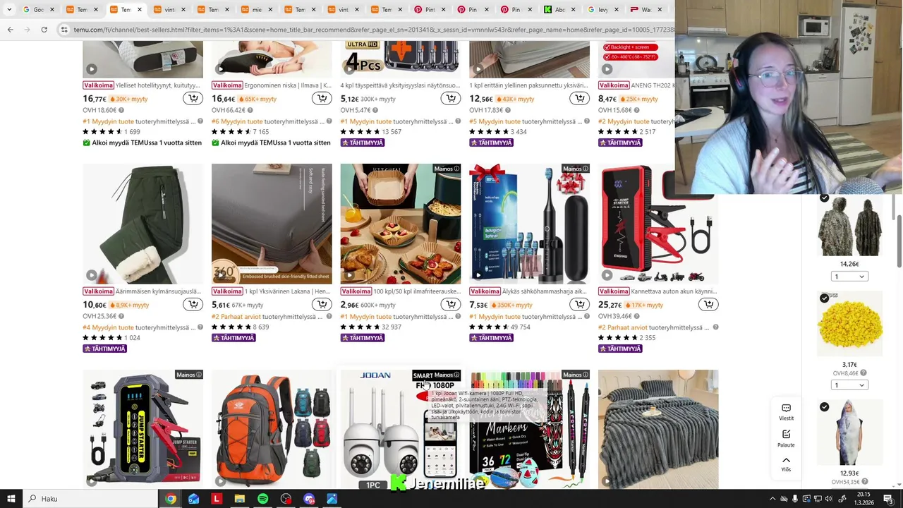Add the 16,77€ hotel pillow to cart
Screen dimensions: 903x508
coord(193,99)
